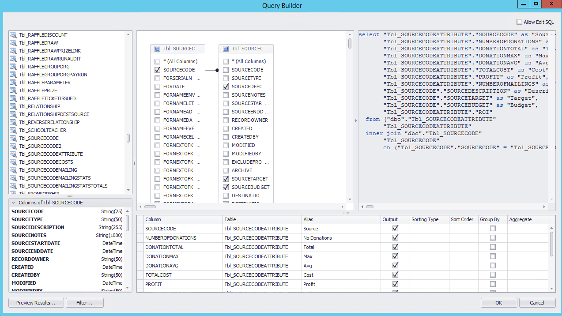Click the 'Avg' alias cell

[x=341, y=266]
